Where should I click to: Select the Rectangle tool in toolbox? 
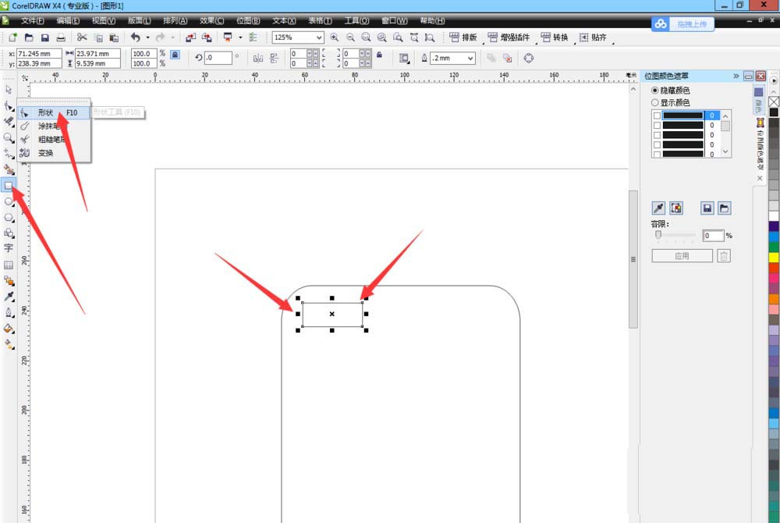point(9,186)
